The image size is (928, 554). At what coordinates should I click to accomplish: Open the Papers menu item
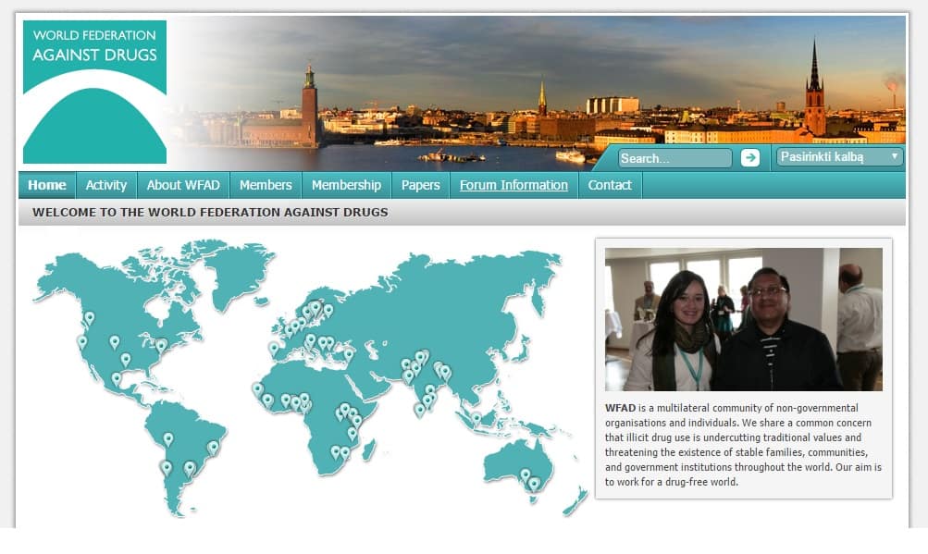click(420, 185)
